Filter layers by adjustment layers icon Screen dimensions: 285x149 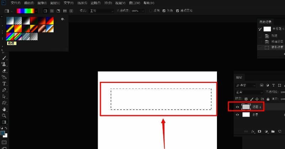(268, 85)
